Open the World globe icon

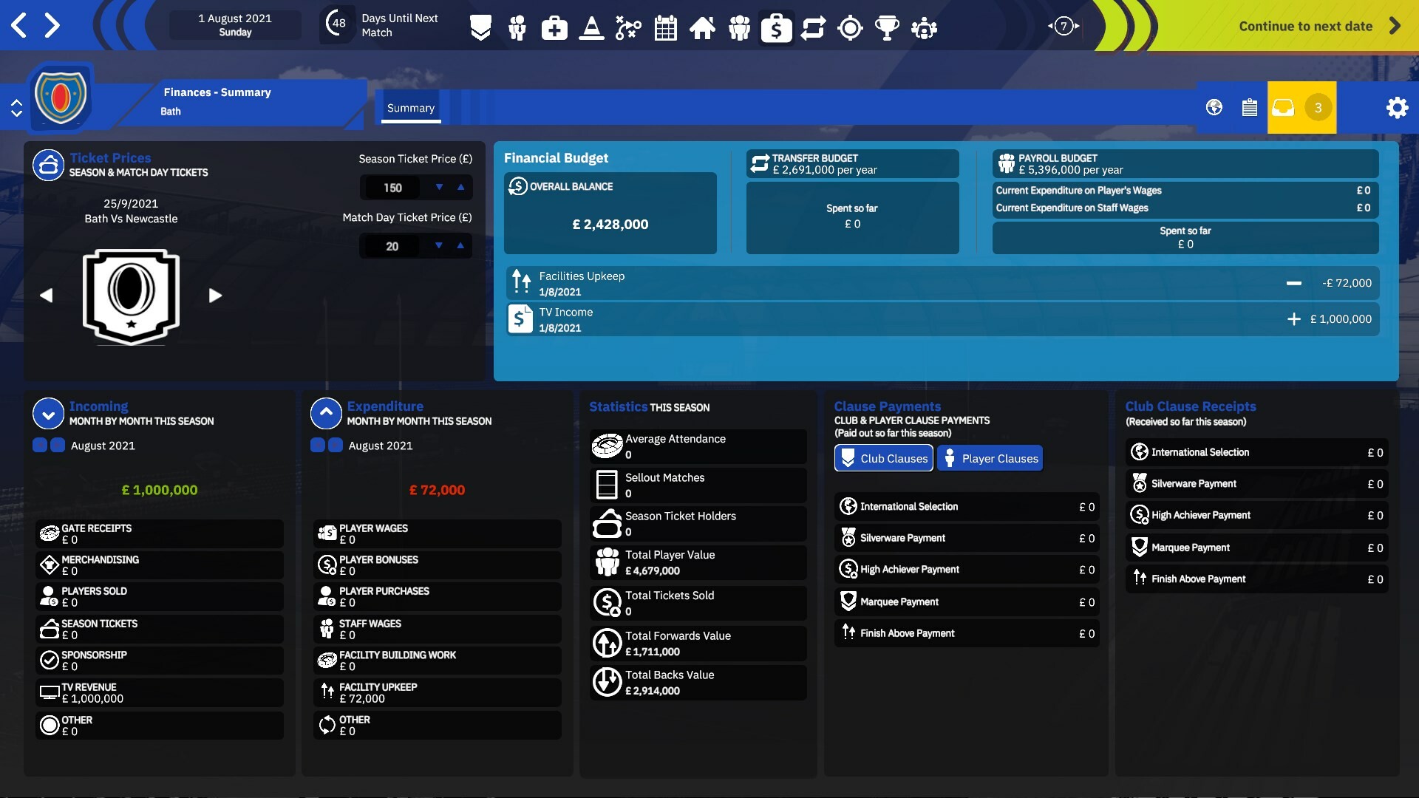click(1213, 107)
